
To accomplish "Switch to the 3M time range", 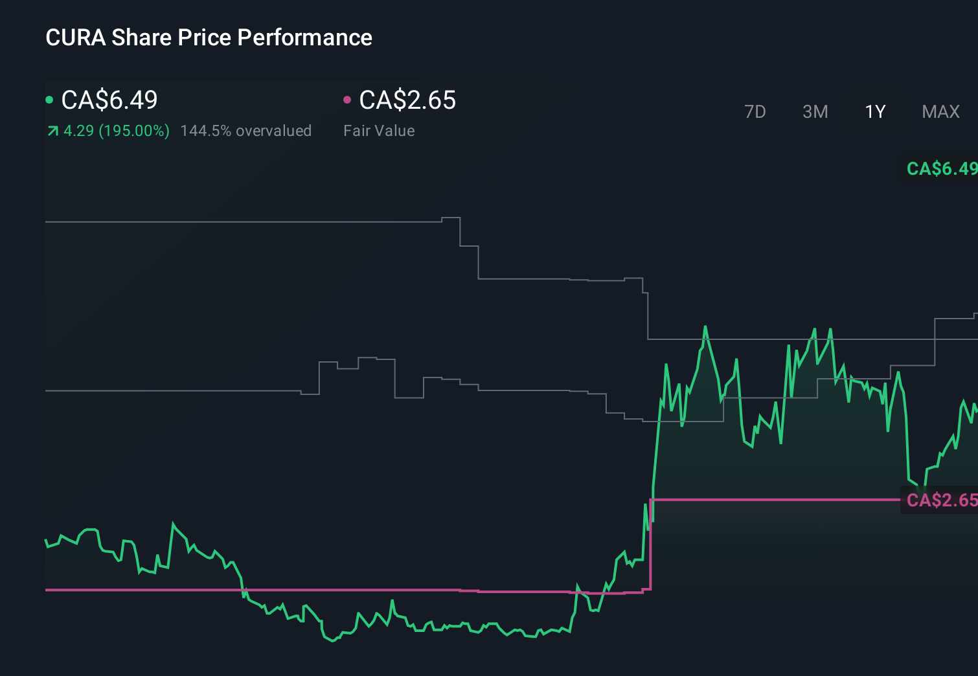I will [815, 111].
